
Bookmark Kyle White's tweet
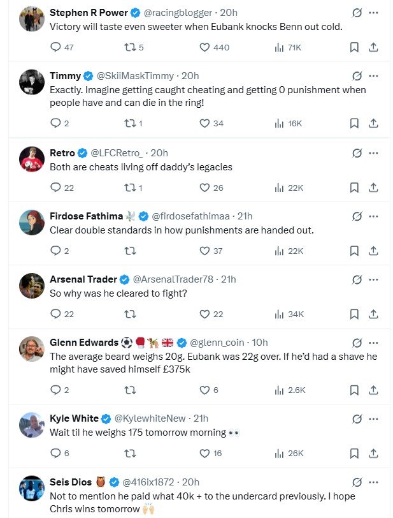click(354, 453)
